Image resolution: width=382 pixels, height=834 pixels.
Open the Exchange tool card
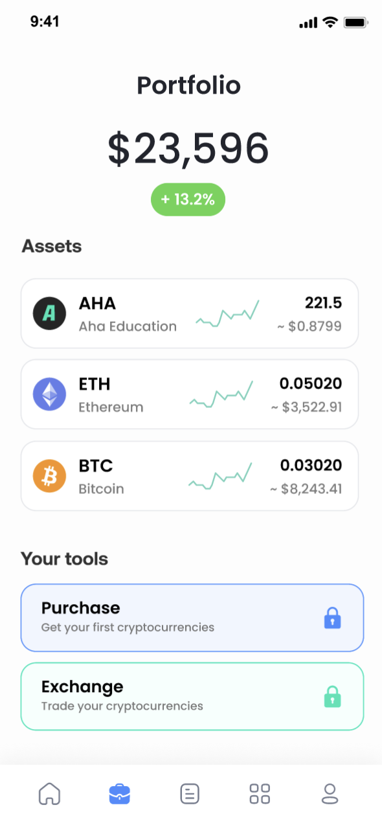pos(192,695)
